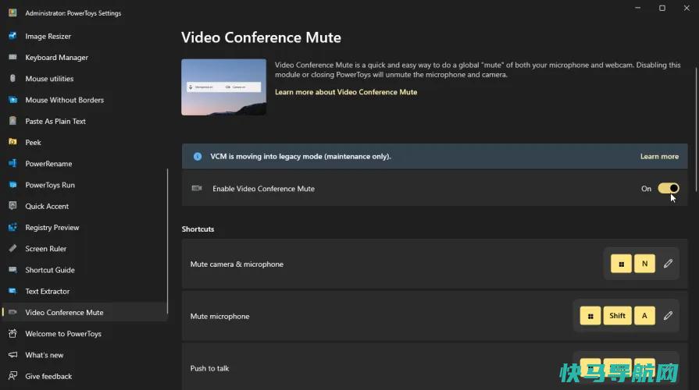The image size is (699, 390).
Task: Click the N key in Mute camera shortcut
Action: click(644, 264)
